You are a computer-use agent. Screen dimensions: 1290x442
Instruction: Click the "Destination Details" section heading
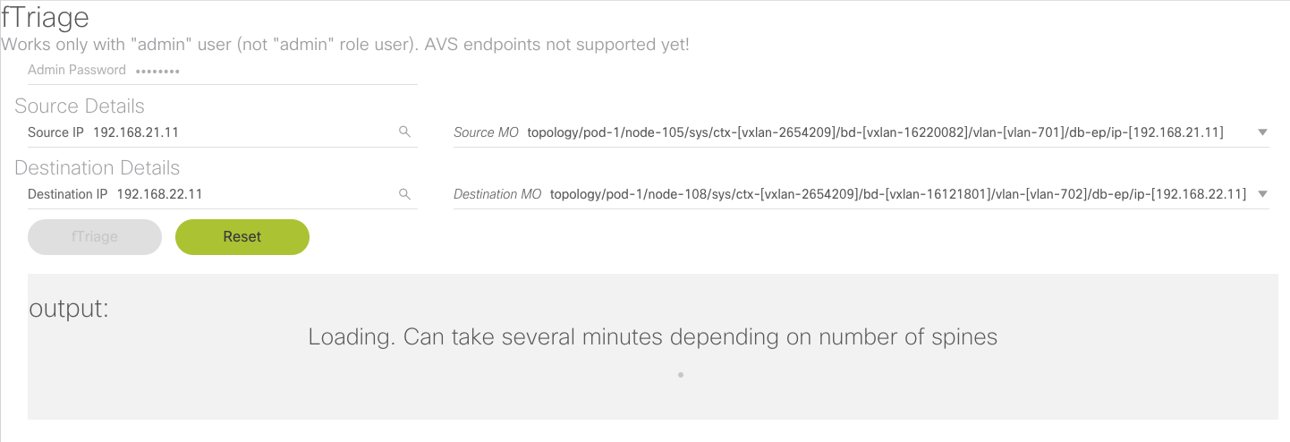click(97, 168)
